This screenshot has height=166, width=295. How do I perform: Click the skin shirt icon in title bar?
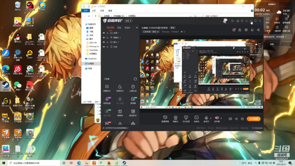point(242,21)
